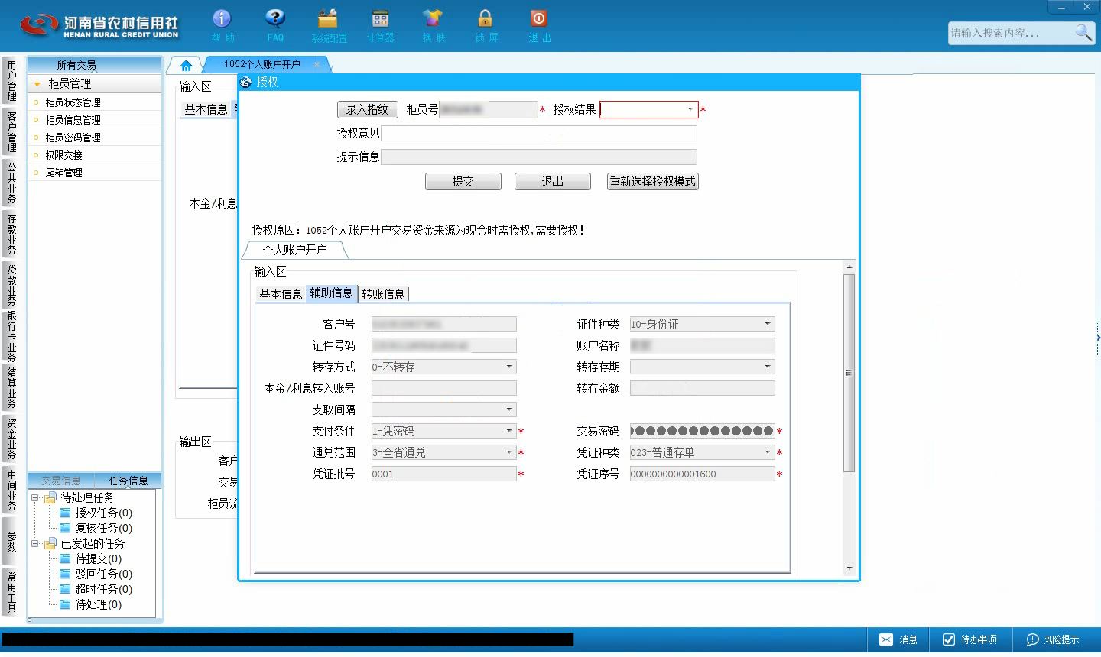This screenshot has height=657, width=1101.
Task: Click the 退出 button in dialog
Action: (x=552, y=181)
